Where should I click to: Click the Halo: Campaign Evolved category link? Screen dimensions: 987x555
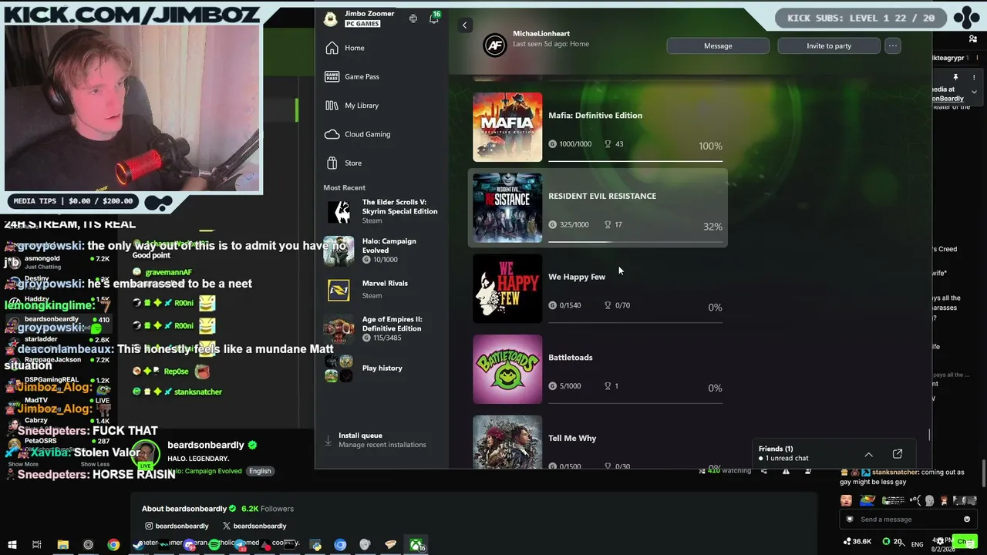(x=204, y=471)
